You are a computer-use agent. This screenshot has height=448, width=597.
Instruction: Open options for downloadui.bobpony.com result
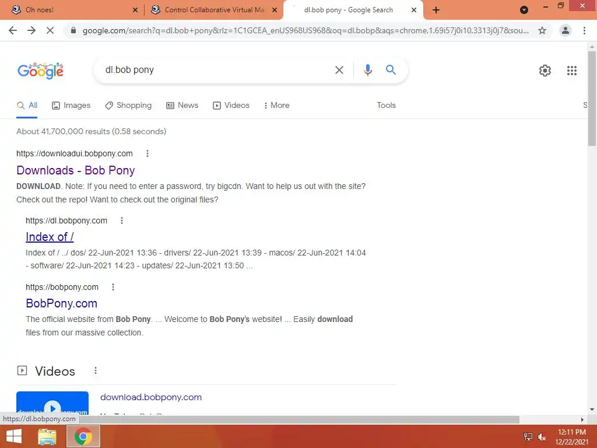(x=148, y=153)
